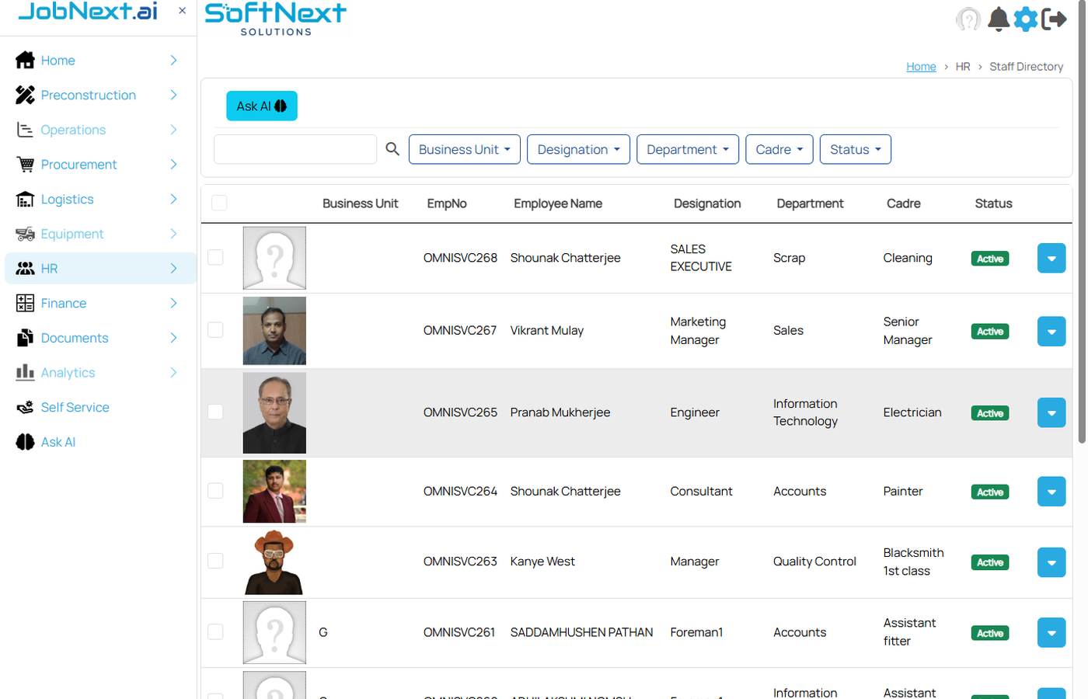Viewport: 1088px width, 699px height.
Task: Select the Procurement sidebar icon
Action: coord(24,164)
